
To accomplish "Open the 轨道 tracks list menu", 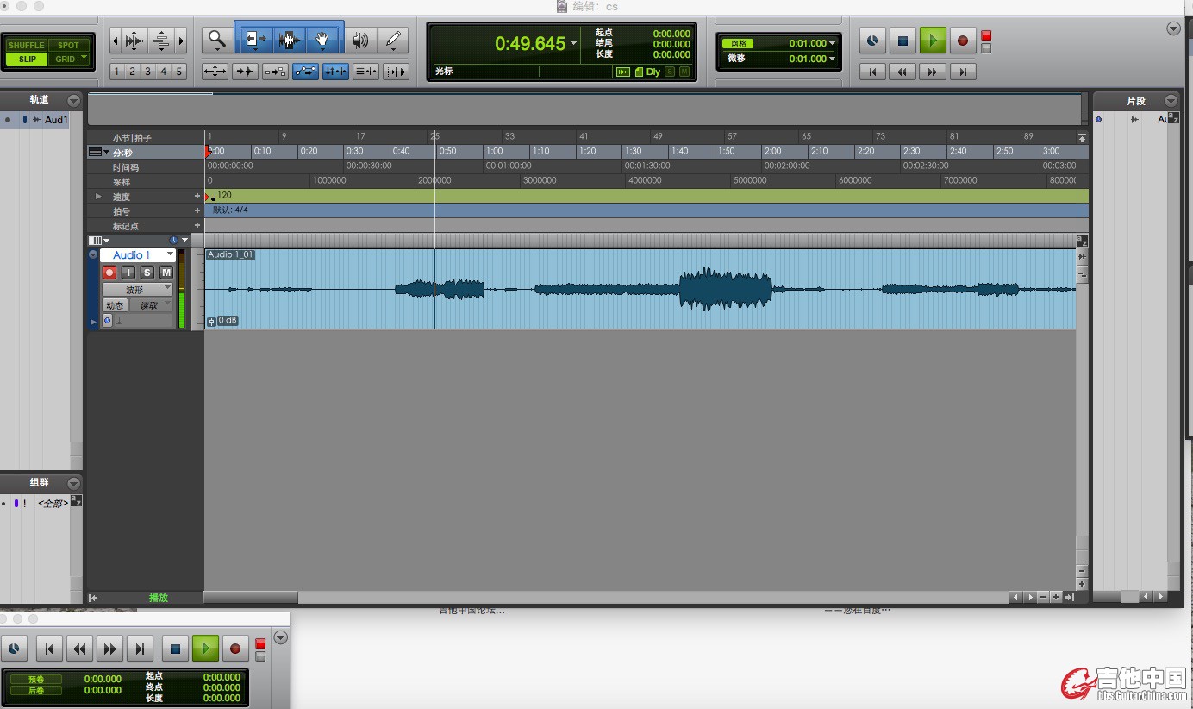I will [x=73, y=100].
